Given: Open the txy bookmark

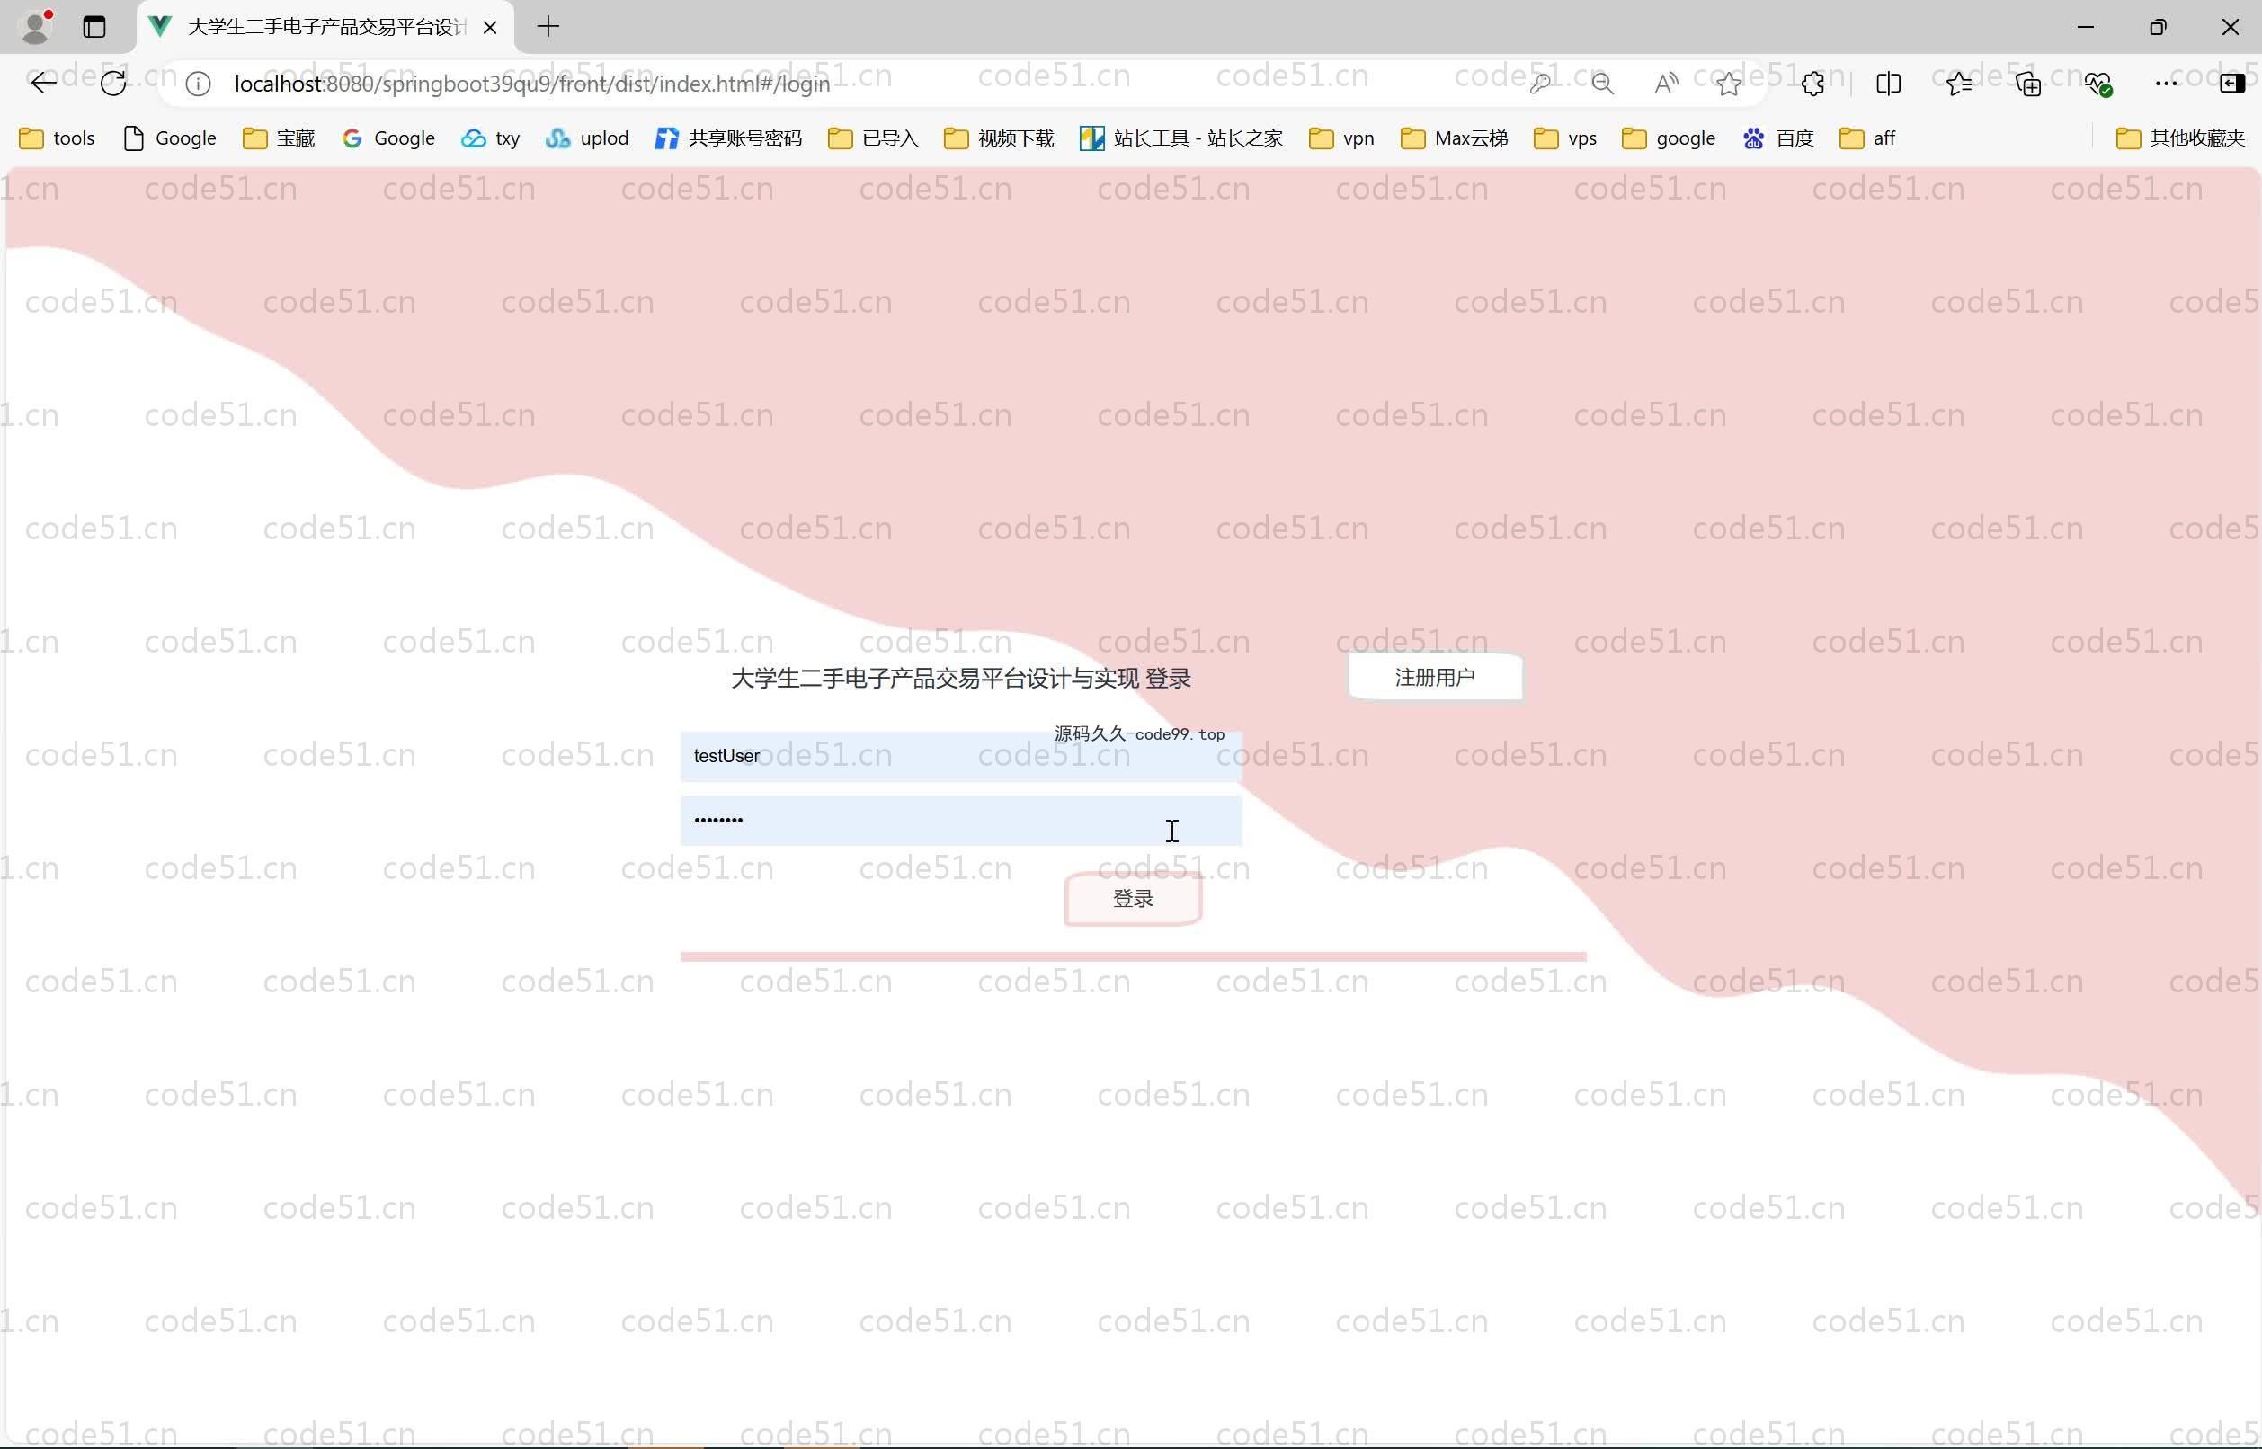Looking at the screenshot, I should [x=490, y=138].
